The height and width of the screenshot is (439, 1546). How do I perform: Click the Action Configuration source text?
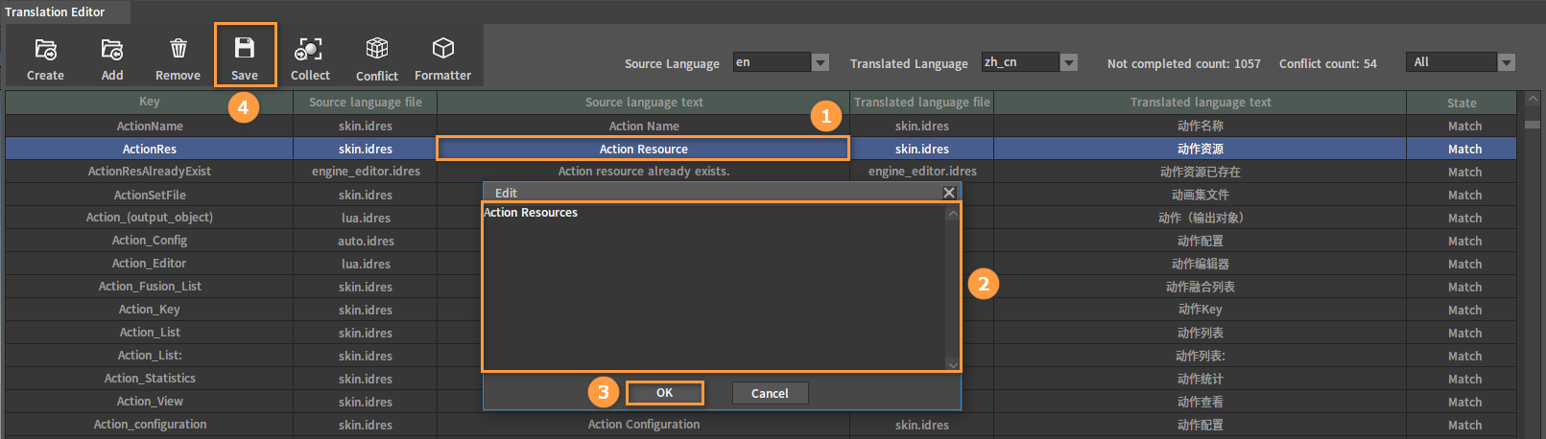pyautogui.click(x=644, y=425)
